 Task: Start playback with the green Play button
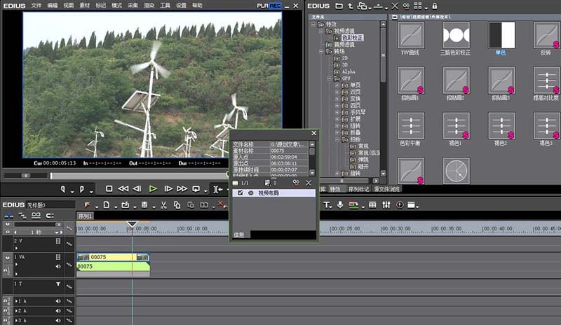tap(153, 188)
